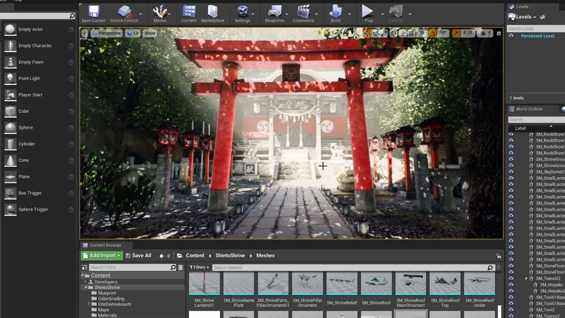Toggle visibility of SM_SkyDome01 in World Outliner
This screenshot has width=565, height=318.
point(512,172)
